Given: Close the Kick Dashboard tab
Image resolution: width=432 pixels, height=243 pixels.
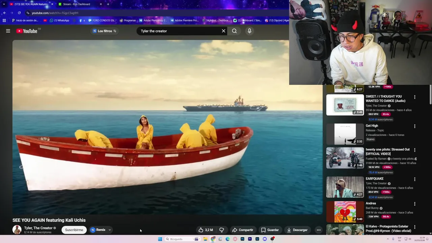Looking at the screenshot, I should (101, 4).
